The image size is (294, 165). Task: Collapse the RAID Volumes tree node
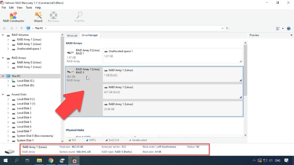pyautogui.click(x=3, y=35)
